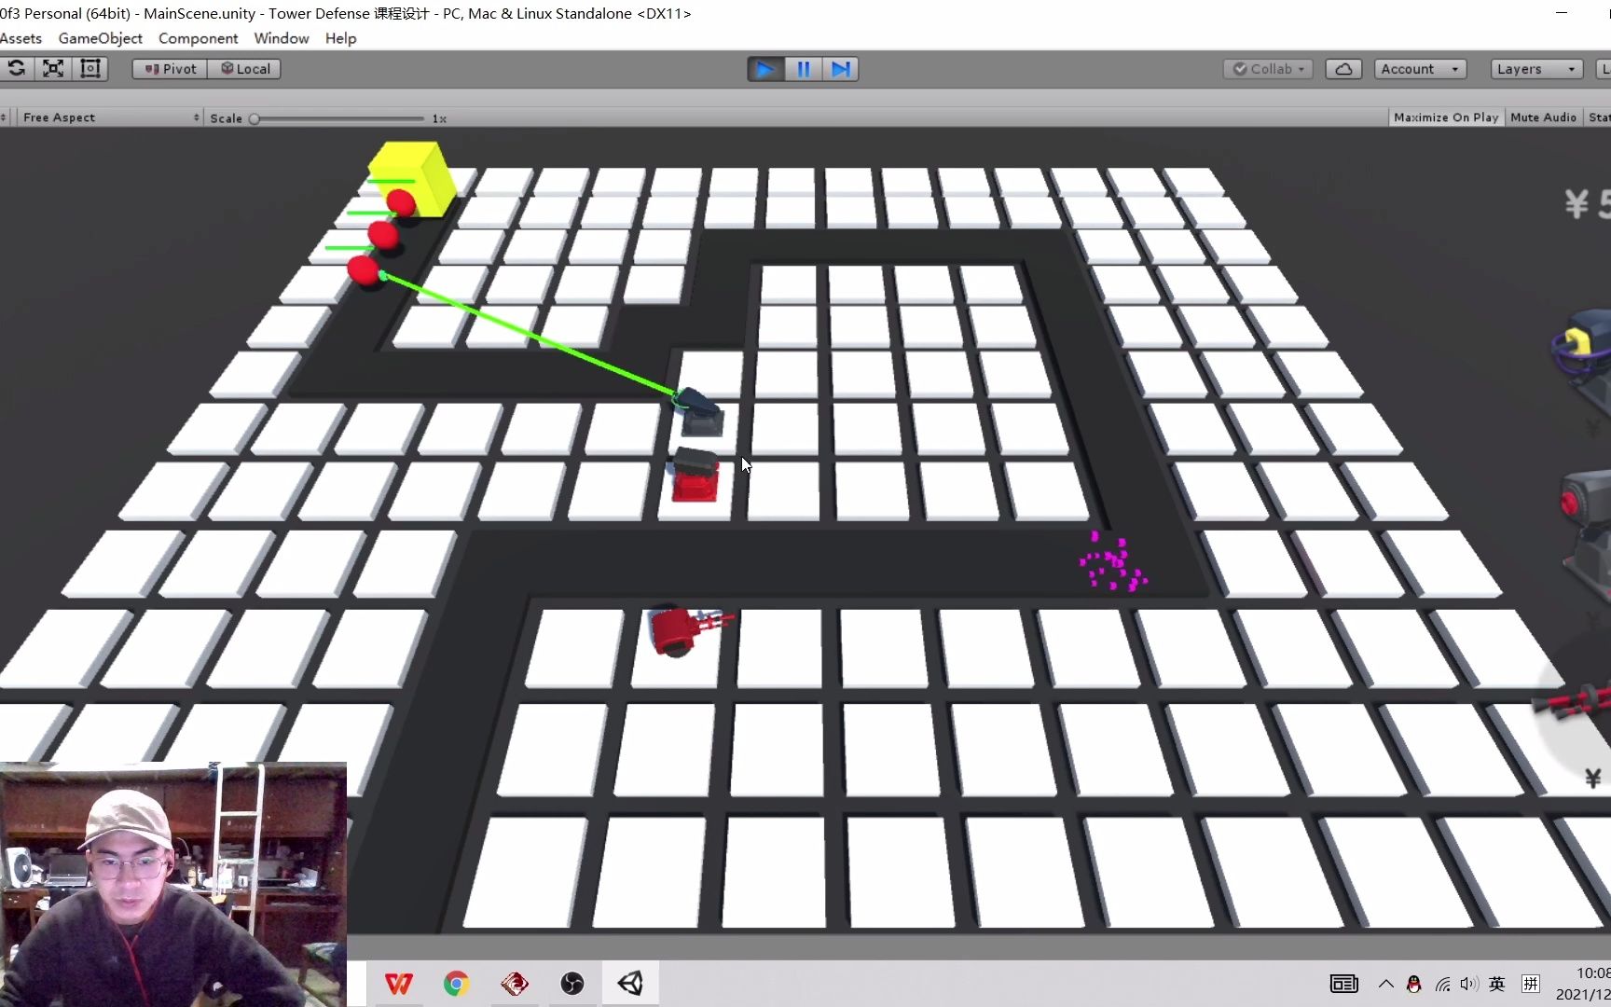Toggle Pivot handle position mode
Screen dimensions: 1611x1007
pos(169,68)
